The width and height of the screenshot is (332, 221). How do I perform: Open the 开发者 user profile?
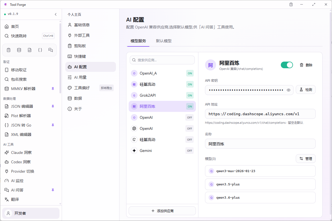pos(31,213)
